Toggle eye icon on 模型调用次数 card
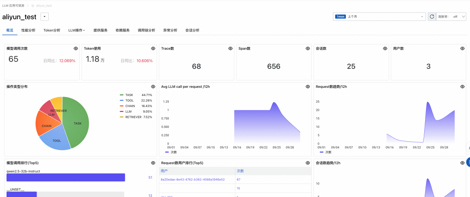The width and height of the screenshot is (470, 197). click(76, 49)
